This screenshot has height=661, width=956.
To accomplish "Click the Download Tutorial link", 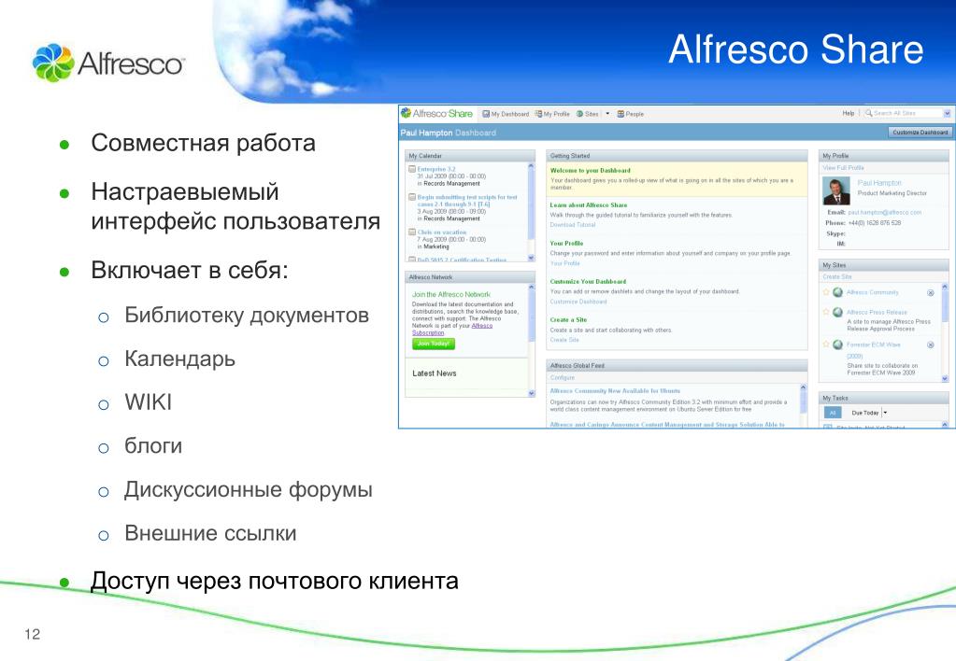I will pos(573,225).
